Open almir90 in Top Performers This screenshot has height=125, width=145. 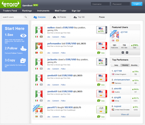118,88
